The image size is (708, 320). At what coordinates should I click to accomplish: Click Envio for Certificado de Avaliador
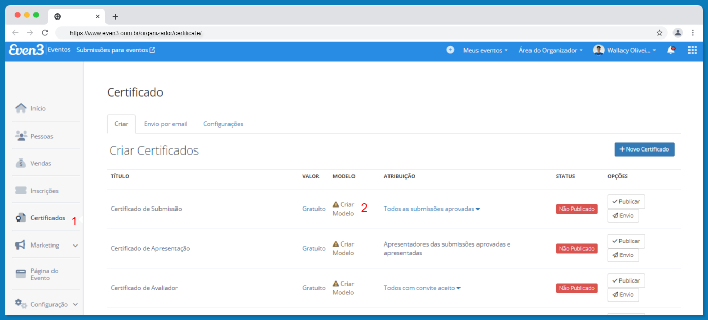623,295
